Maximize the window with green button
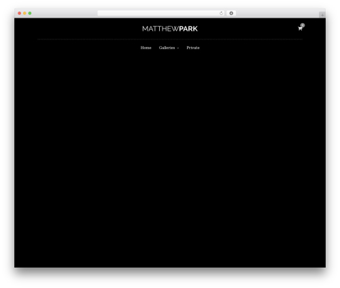Image resolution: width=340 pixels, height=288 pixels. point(30,13)
